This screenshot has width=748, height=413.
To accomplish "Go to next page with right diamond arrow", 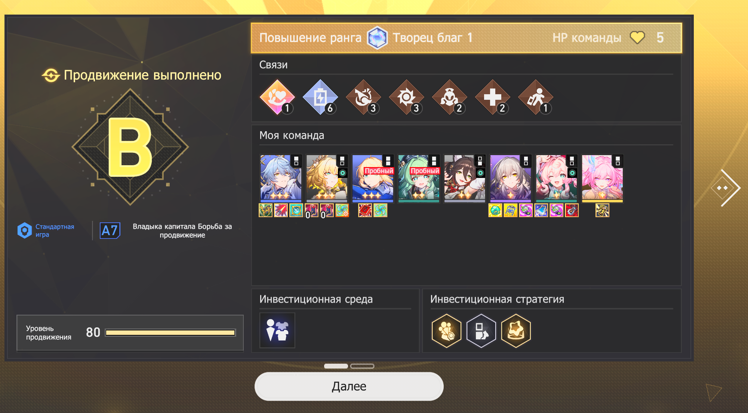I will [725, 188].
